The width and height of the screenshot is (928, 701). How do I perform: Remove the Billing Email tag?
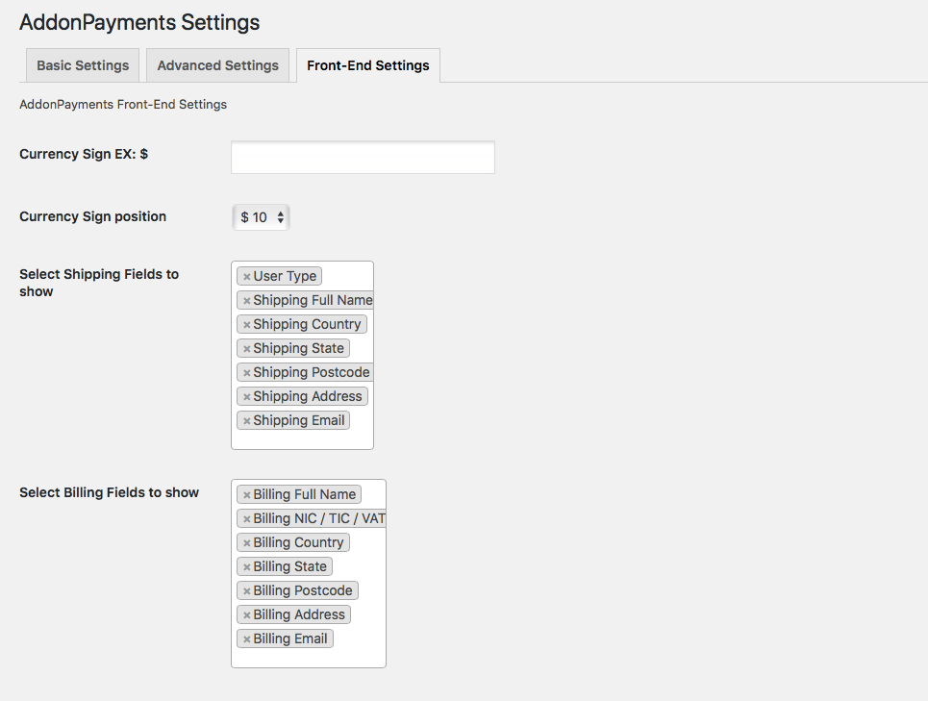[x=247, y=639]
